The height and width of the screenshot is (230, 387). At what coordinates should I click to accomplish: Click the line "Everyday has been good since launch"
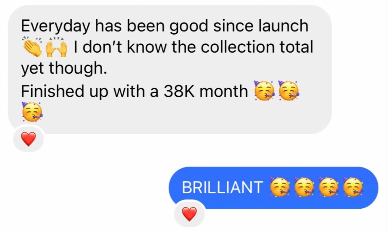tap(165, 26)
